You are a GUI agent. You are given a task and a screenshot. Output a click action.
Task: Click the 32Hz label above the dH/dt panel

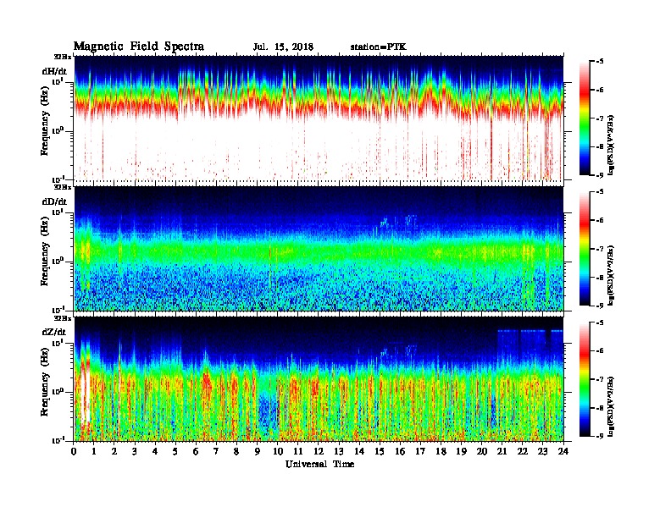pos(63,57)
